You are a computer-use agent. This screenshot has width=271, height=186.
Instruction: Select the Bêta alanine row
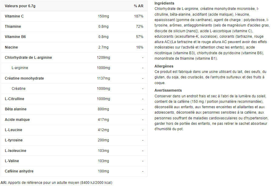(x=15, y=109)
